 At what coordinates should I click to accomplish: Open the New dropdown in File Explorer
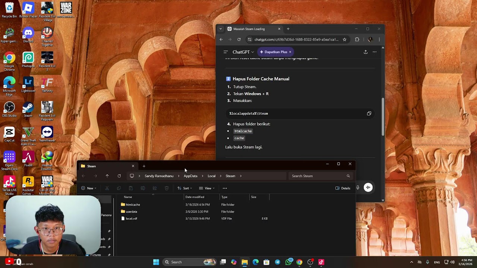pos(89,188)
